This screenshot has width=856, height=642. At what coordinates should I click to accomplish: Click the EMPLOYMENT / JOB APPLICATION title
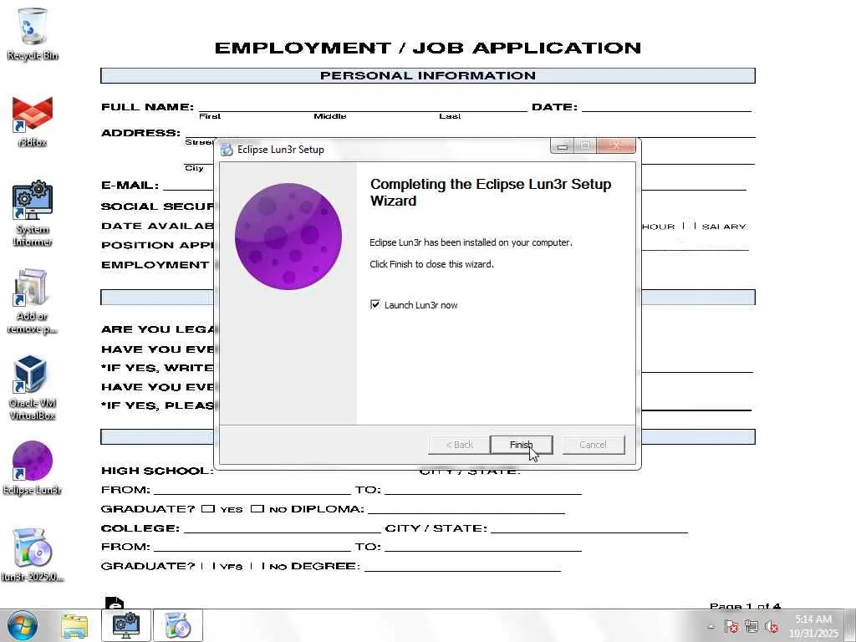pyautogui.click(x=427, y=48)
